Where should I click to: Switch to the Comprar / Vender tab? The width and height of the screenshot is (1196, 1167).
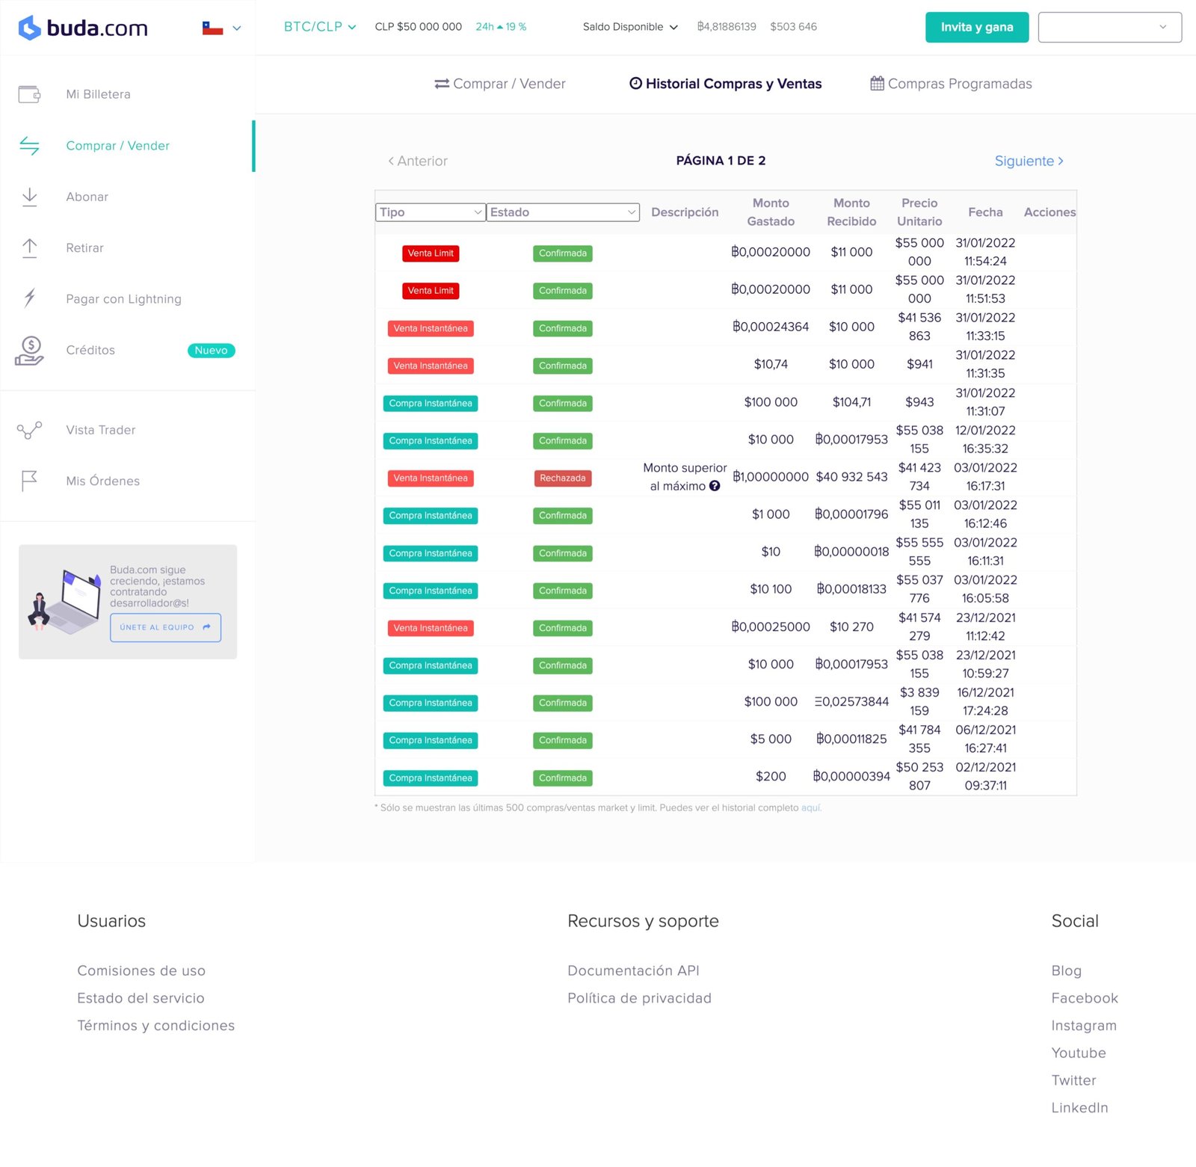tap(500, 84)
